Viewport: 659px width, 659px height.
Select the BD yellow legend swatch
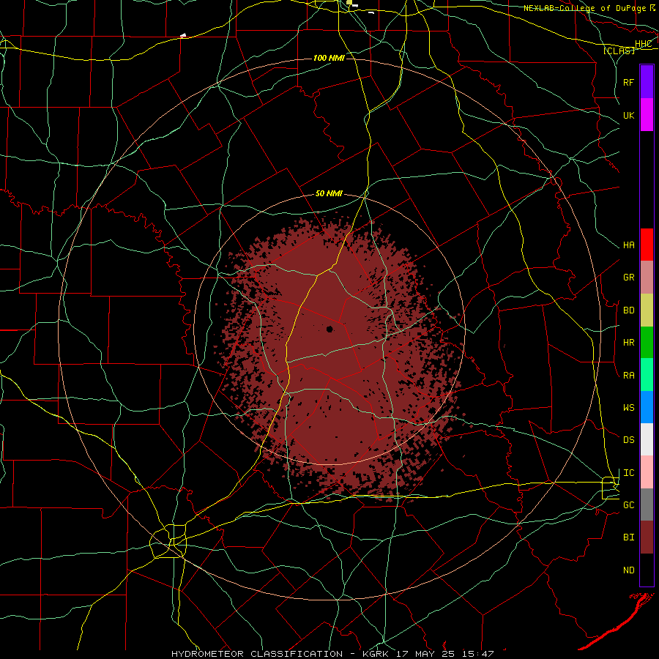[647, 310]
